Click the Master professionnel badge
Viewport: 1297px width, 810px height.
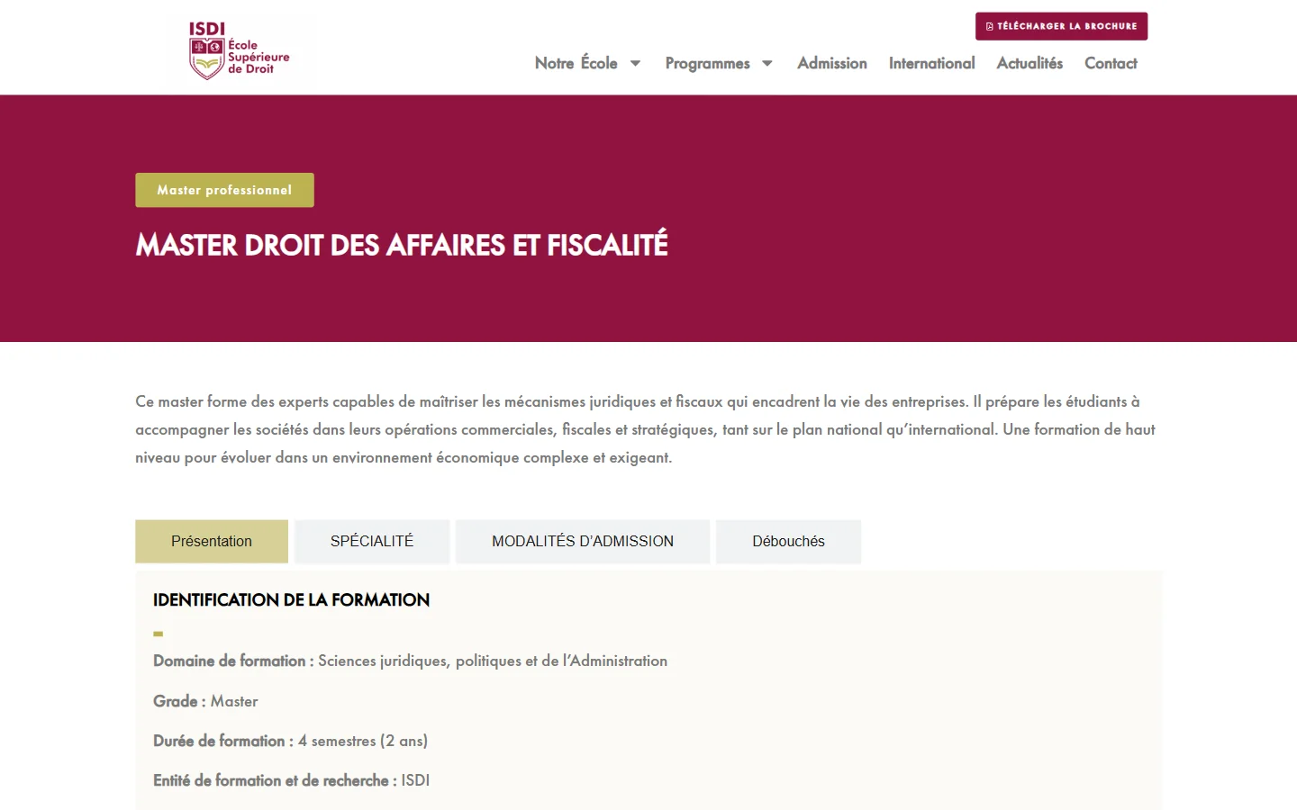click(x=224, y=190)
